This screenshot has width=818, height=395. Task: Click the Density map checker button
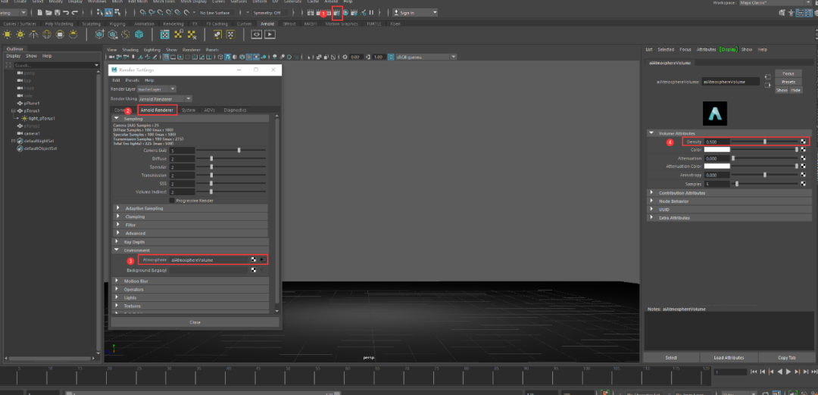(x=804, y=142)
